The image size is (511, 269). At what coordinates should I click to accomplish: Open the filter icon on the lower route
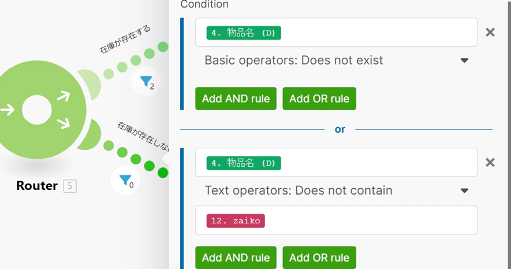[x=125, y=180]
